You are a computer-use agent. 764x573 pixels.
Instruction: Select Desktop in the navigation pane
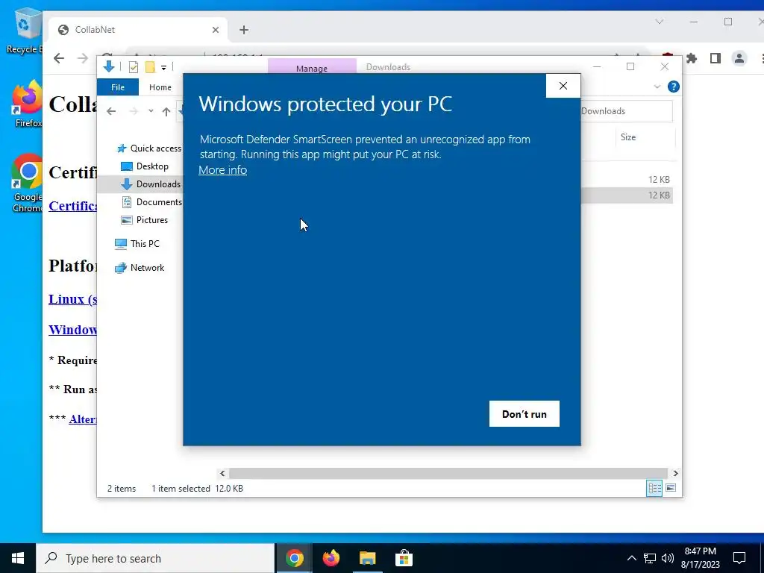[x=152, y=166]
